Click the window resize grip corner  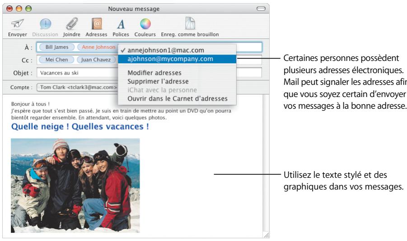[x=267, y=235]
